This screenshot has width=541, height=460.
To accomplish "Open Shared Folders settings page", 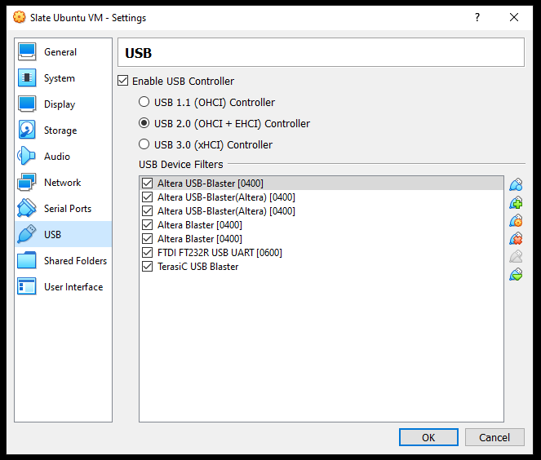I will [x=64, y=260].
